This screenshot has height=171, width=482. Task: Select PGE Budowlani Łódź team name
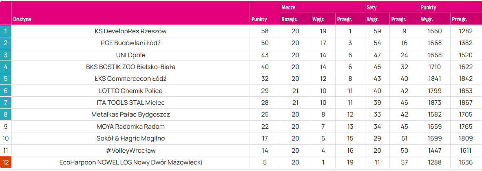point(130,43)
